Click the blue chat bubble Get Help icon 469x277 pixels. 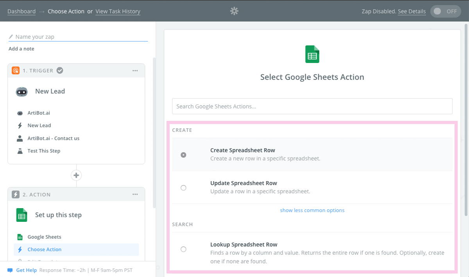coord(10,270)
